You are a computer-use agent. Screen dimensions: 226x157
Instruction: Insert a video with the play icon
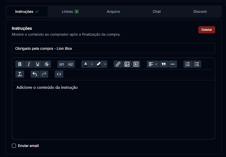136,64
